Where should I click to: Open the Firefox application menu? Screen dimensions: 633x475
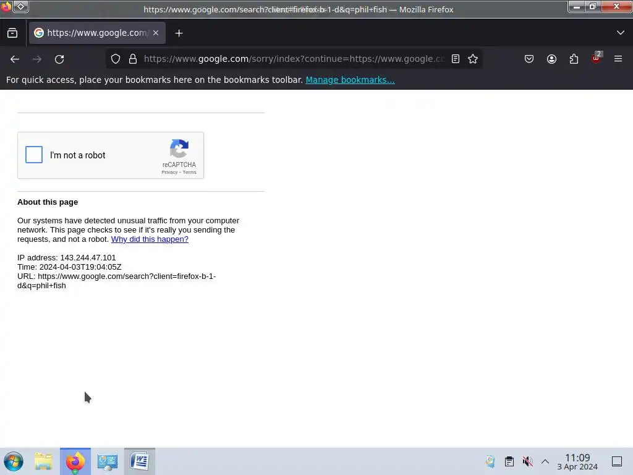(618, 59)
